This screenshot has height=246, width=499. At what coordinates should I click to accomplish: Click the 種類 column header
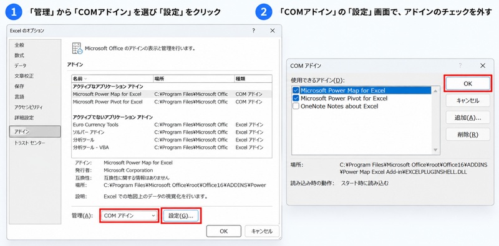(253, 78)
